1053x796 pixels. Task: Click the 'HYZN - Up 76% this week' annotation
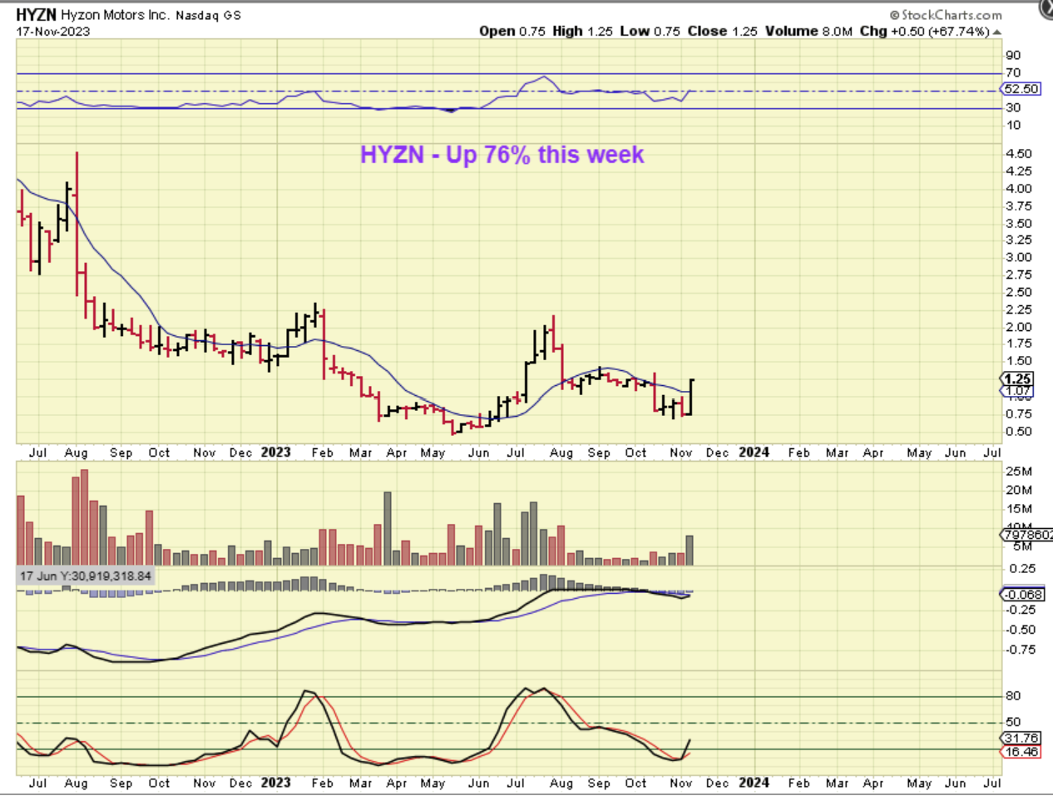(502, 155)
